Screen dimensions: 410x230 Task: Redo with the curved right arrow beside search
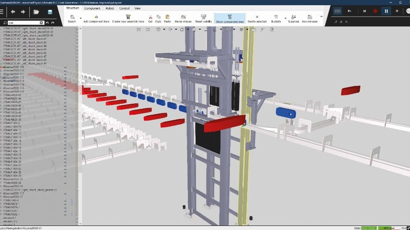52,23
